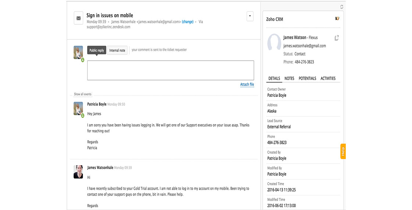Image resolution: width=412 pixels, height=210 pixels.
Task: Click the refresh apps icon
Action: coord(342,7)
